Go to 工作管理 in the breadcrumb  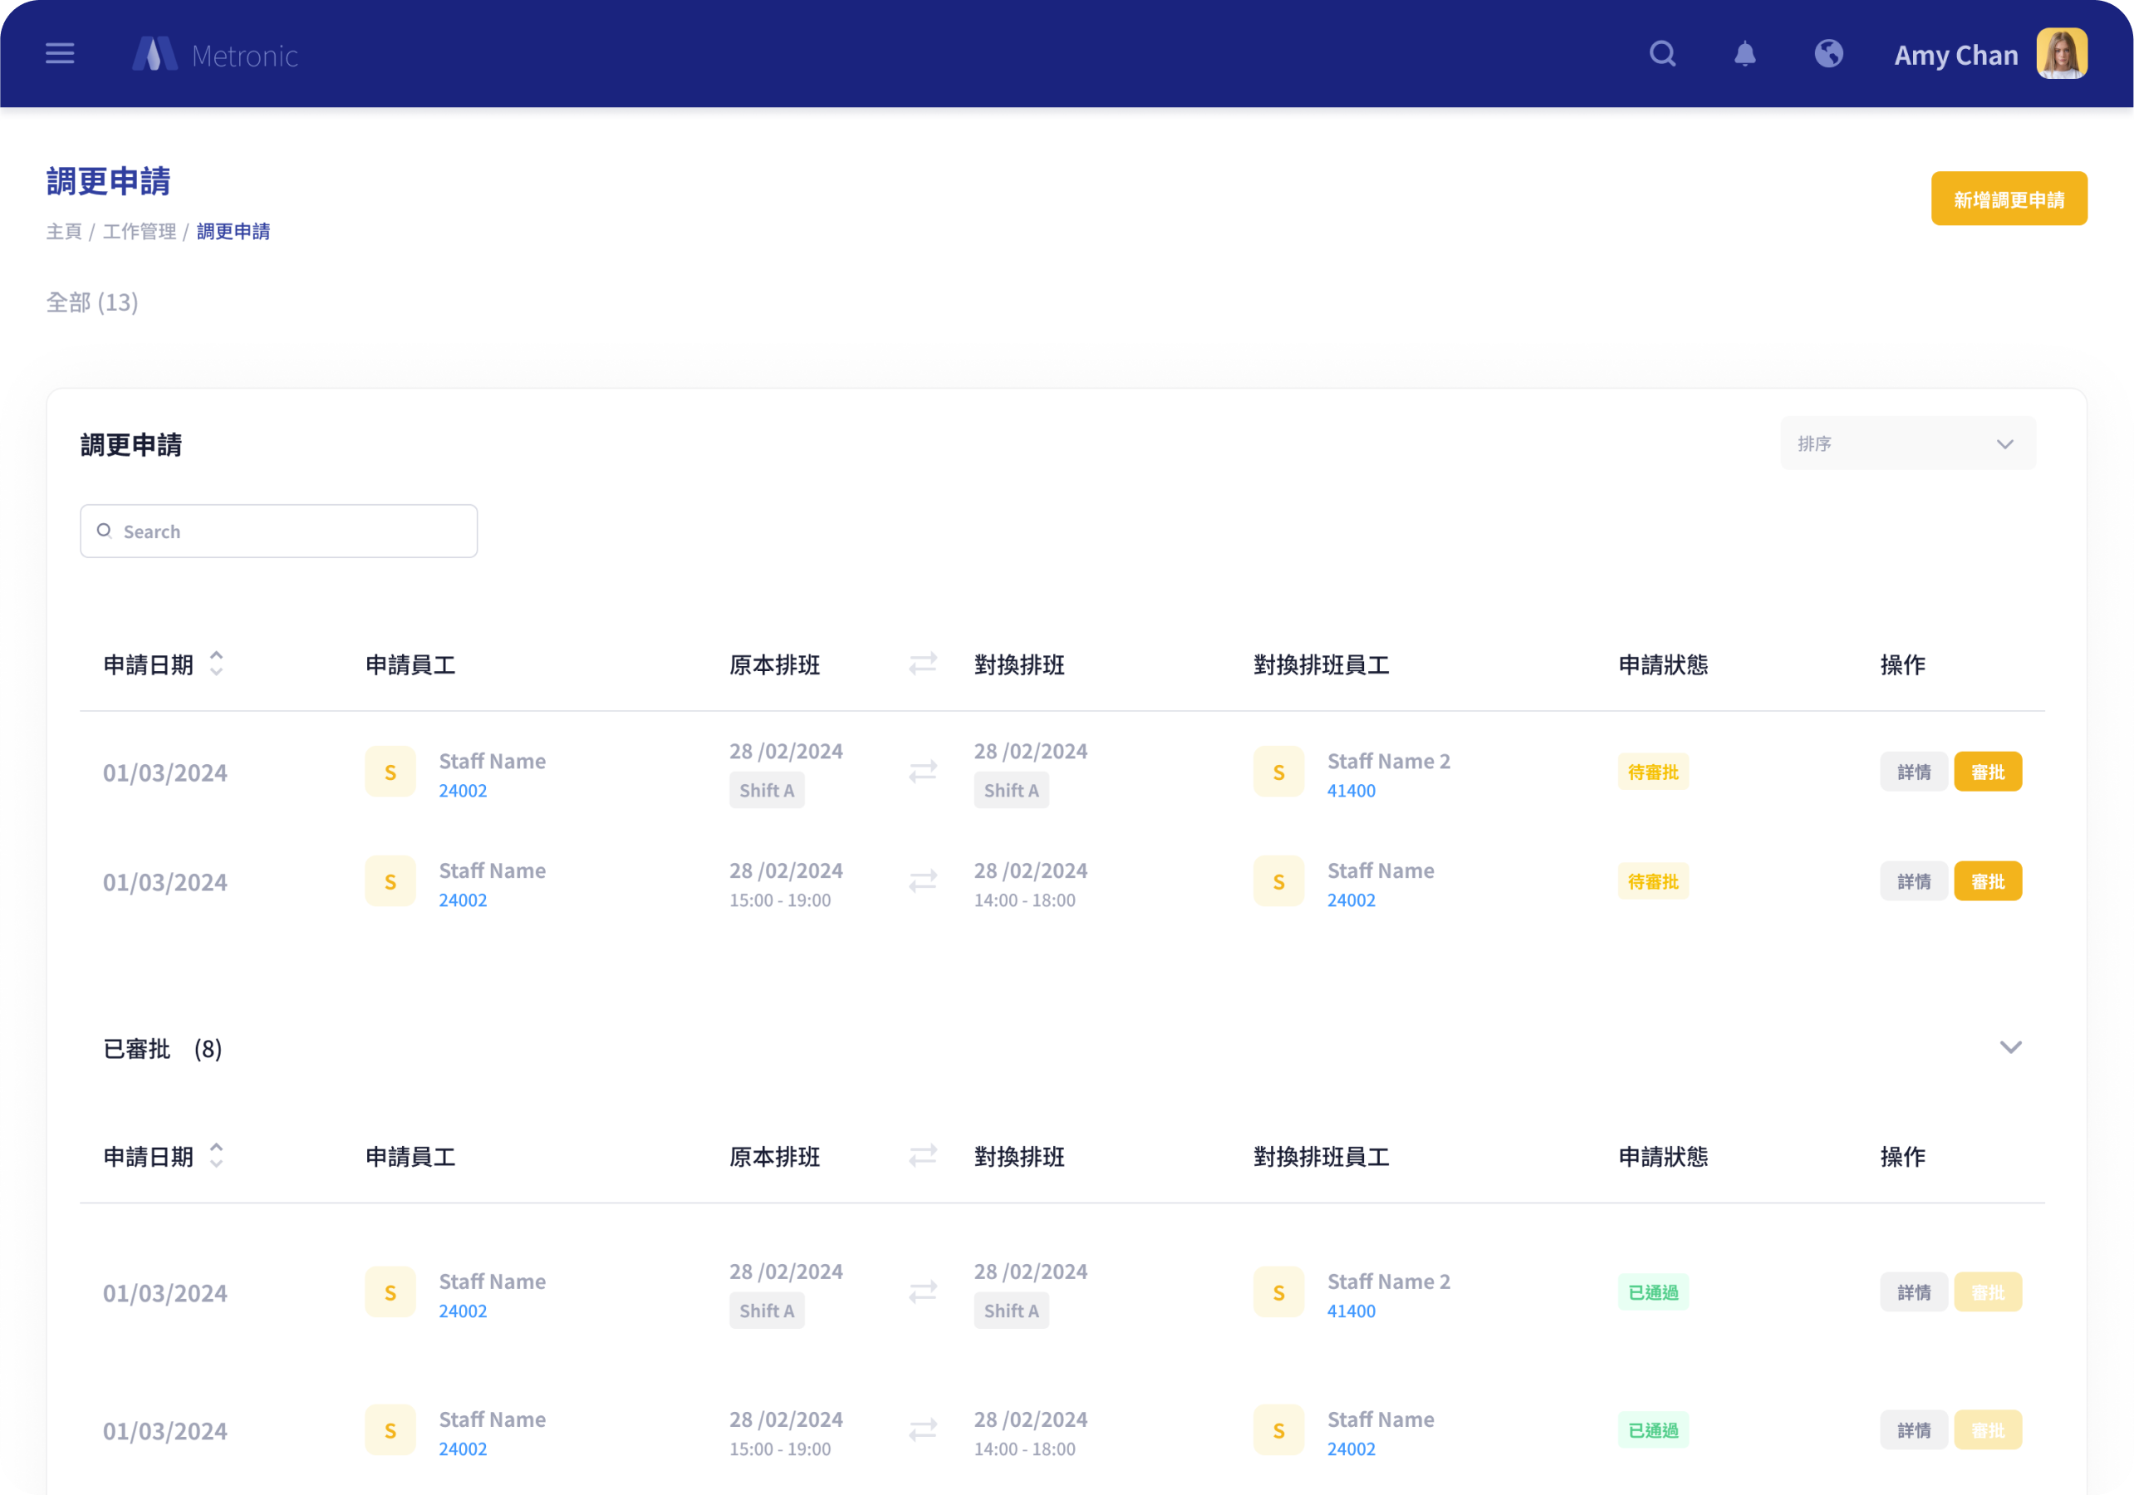[140, 232]
